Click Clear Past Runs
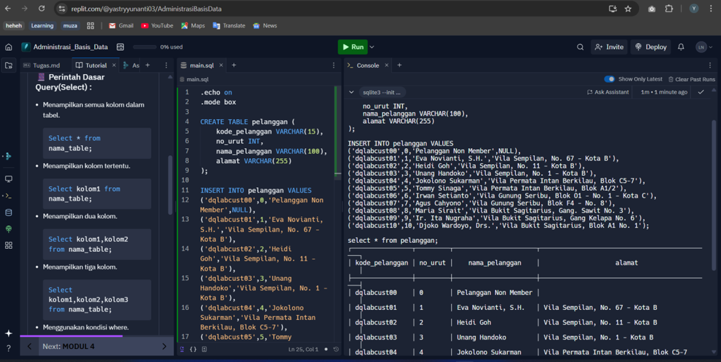The height and width of the screenshot is (362, 721). [x=691, y=79]
